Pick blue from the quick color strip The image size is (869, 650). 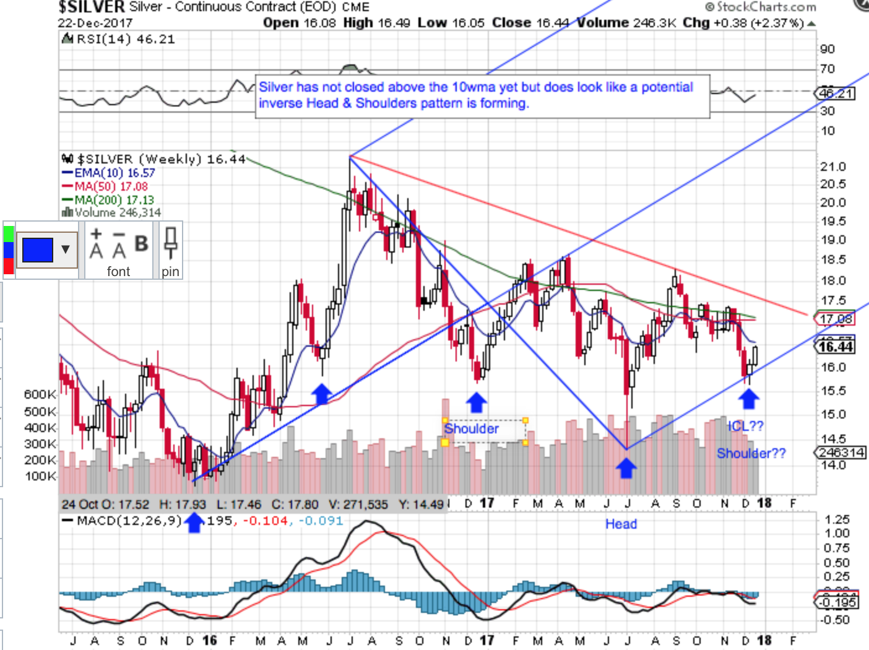point(9,251)
